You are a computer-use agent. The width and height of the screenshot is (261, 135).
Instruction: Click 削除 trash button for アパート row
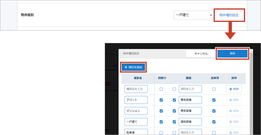[x=234, y=100]
